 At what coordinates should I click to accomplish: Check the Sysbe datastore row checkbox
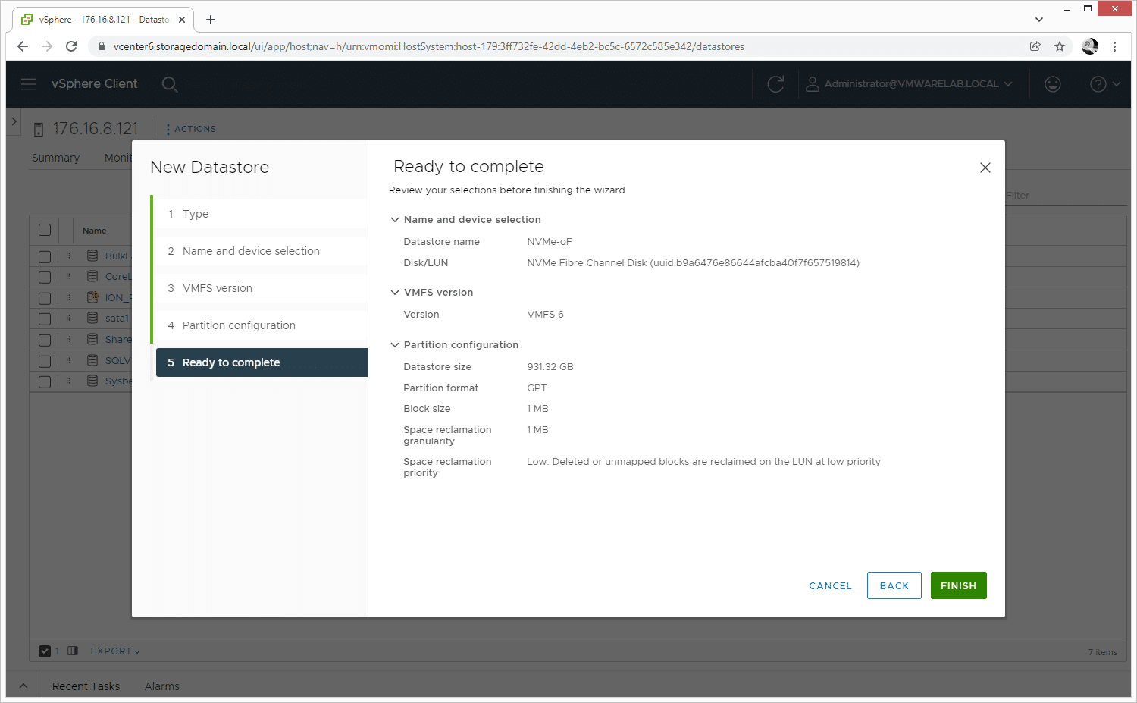click(x=45, y=381)
